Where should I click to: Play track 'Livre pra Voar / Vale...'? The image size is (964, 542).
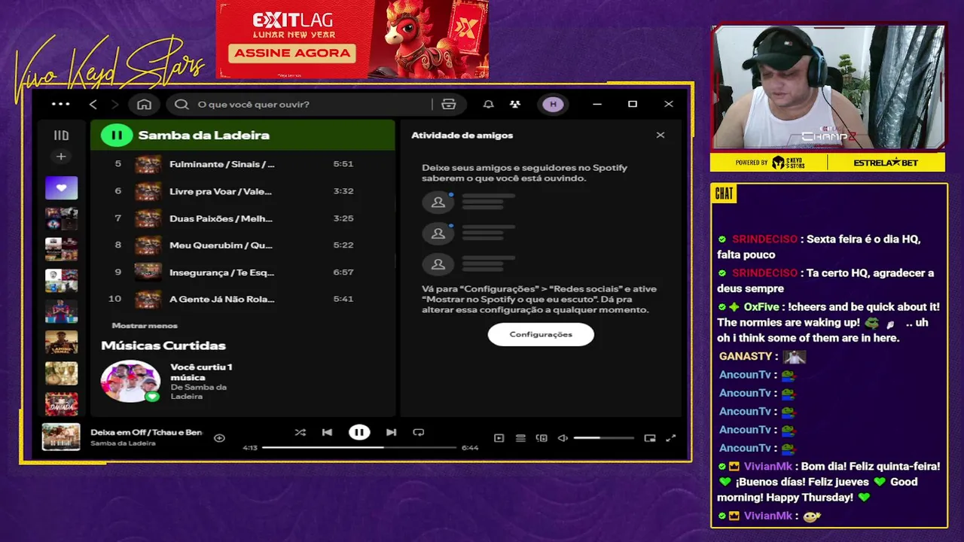(243, 191)
